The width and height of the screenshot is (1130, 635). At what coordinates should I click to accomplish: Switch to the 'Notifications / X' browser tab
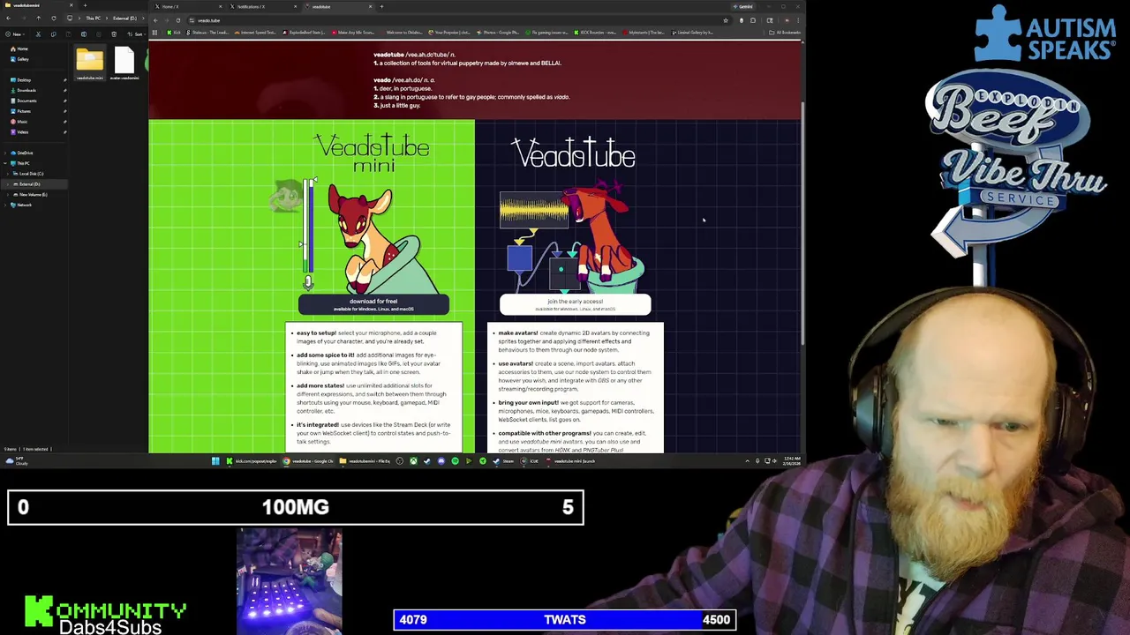[x=263, y=6]
